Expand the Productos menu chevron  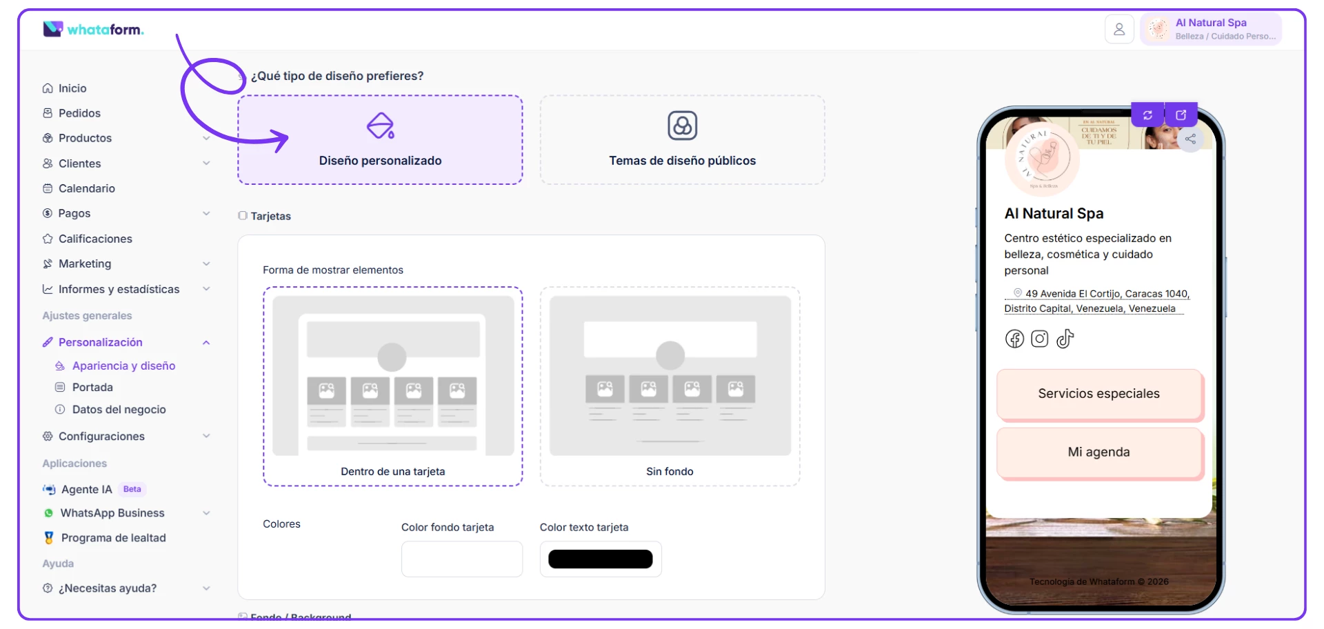[206, 138]
